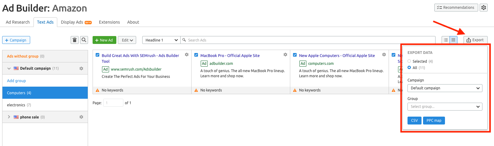Select the 'All (11)' export radio option
494x146 pixels.
click(x=409, y=68)
